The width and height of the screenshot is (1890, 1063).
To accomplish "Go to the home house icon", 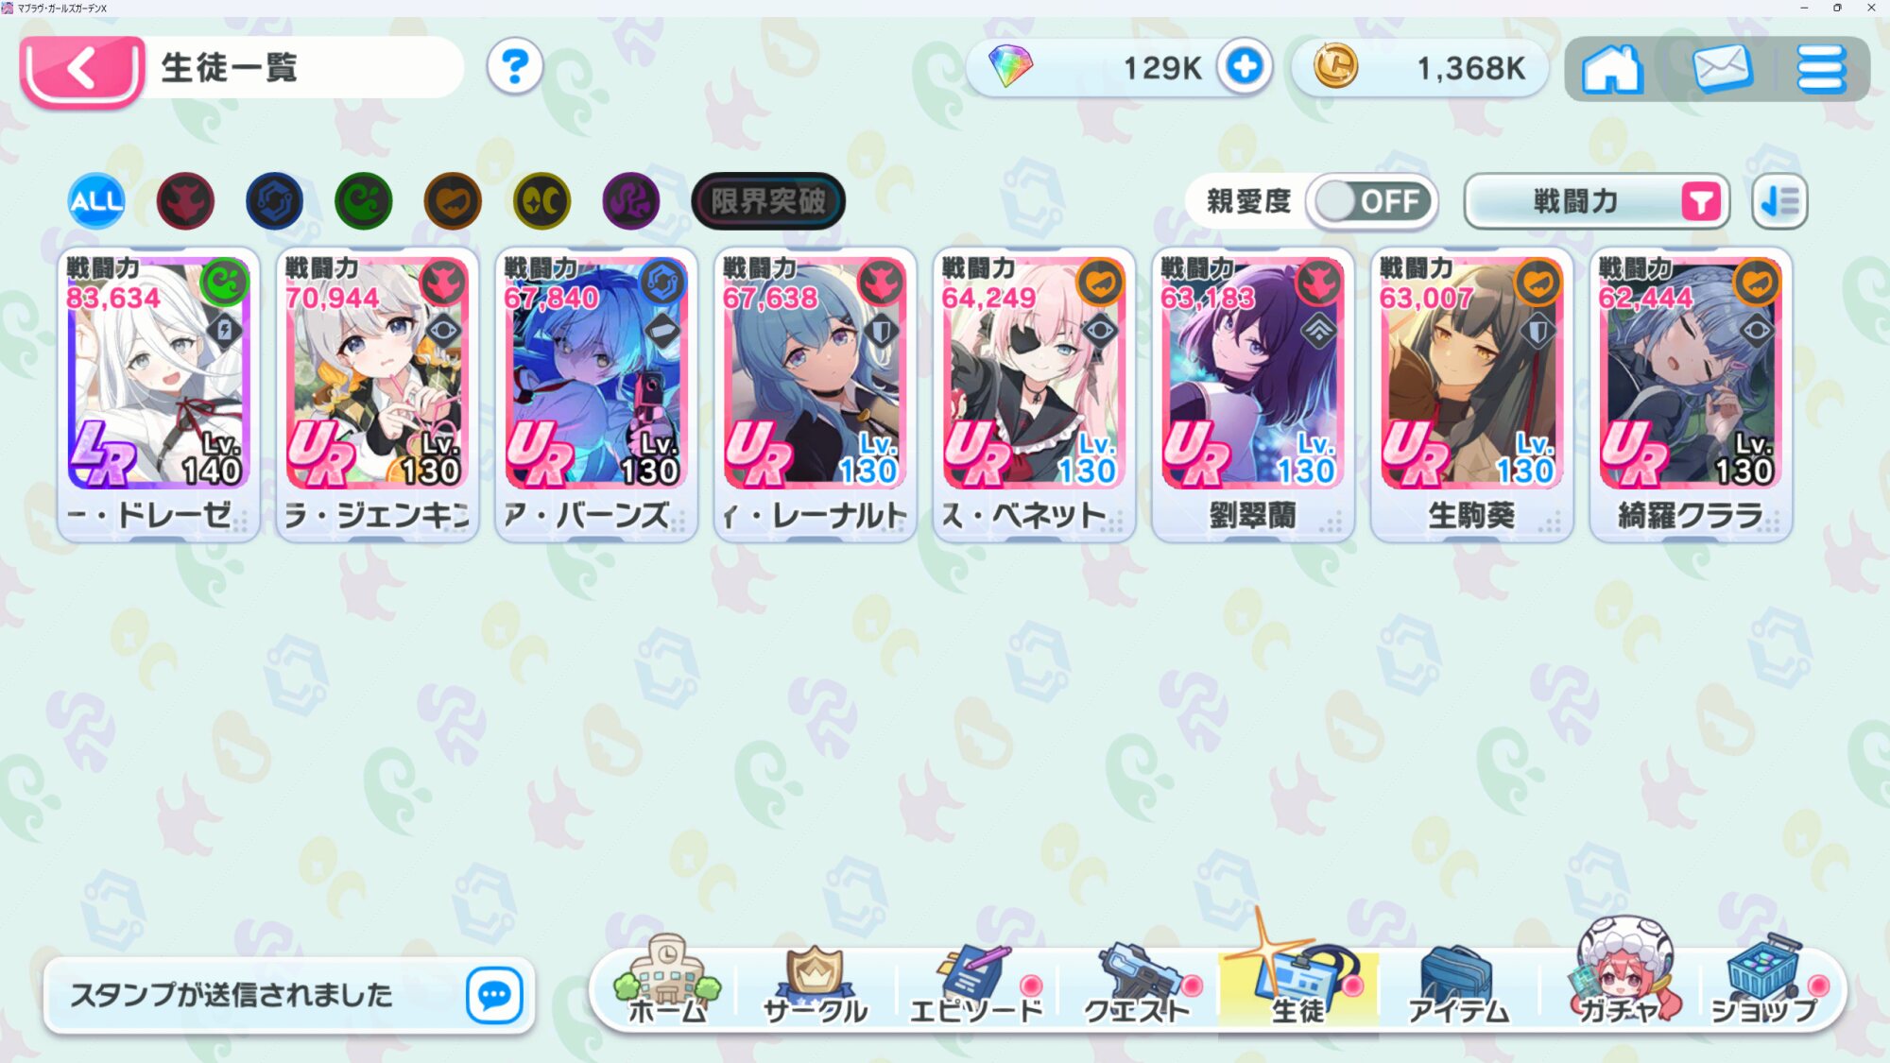I will pos(1612,69).
